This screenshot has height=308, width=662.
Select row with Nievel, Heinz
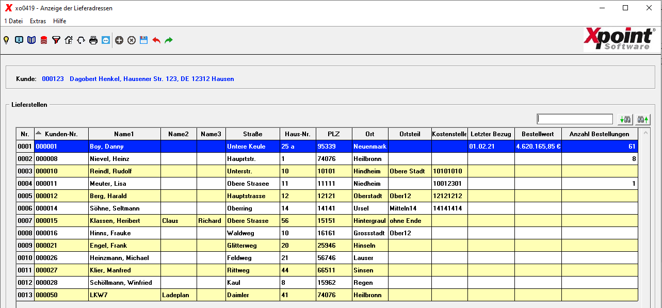pos(327,159)
